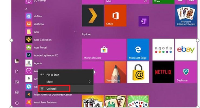Launch Acer Portal icon
The height and width of the screenshot is (108, 200).
pyautogui.click(x=29, y=48)
